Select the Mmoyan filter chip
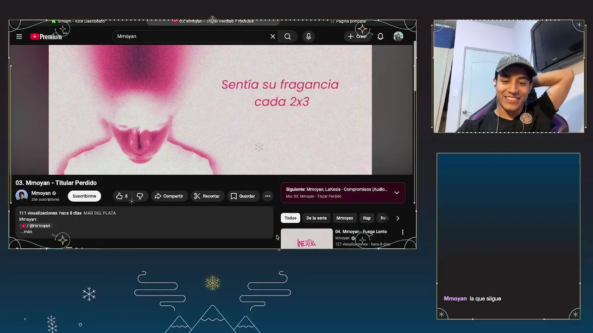Viewport: 593px width, 333px height. 345,218
